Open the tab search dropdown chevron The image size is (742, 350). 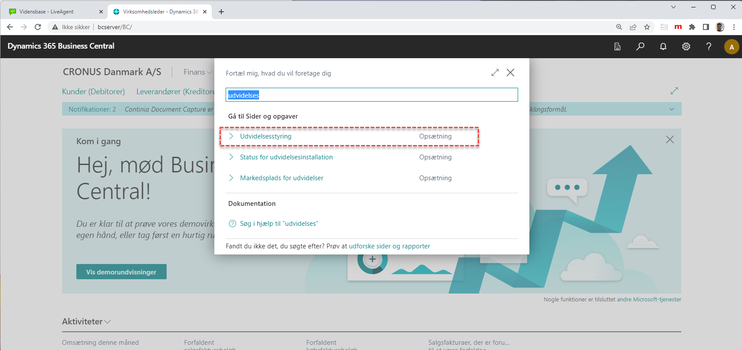click(x=673, y=7)
